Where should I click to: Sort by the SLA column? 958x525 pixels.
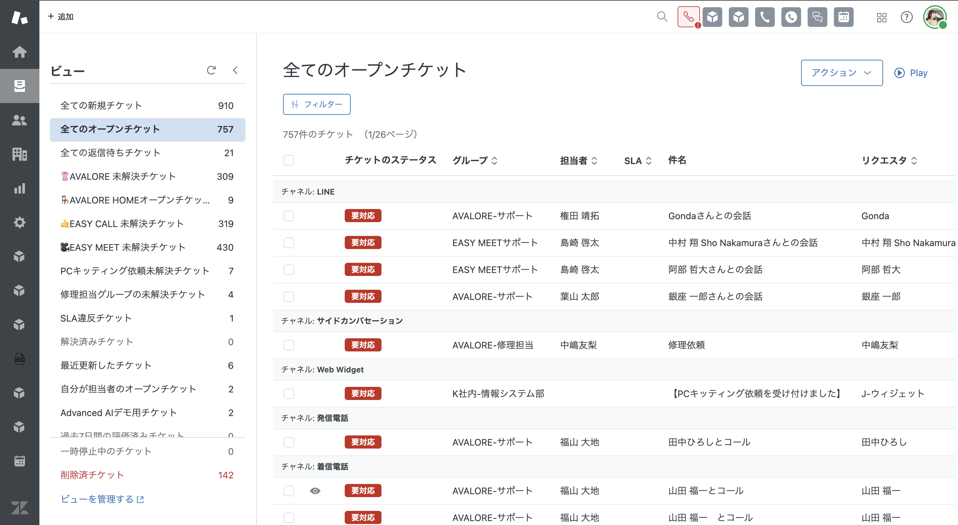pos(638,161)
